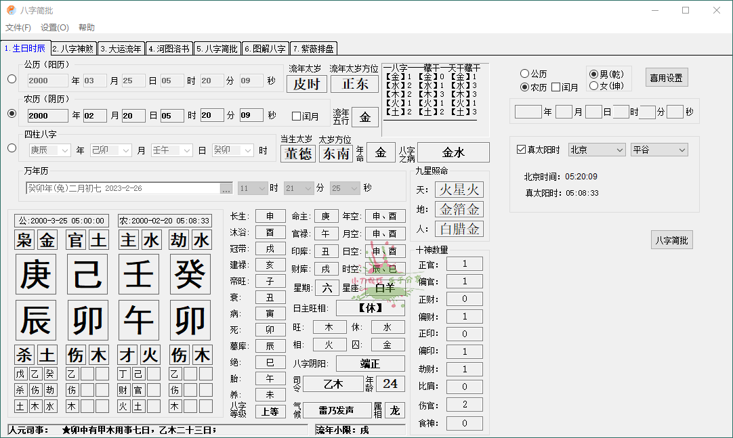
Task: Click the 火星火 button in 九星照命
Action: (x=459, y=190)
